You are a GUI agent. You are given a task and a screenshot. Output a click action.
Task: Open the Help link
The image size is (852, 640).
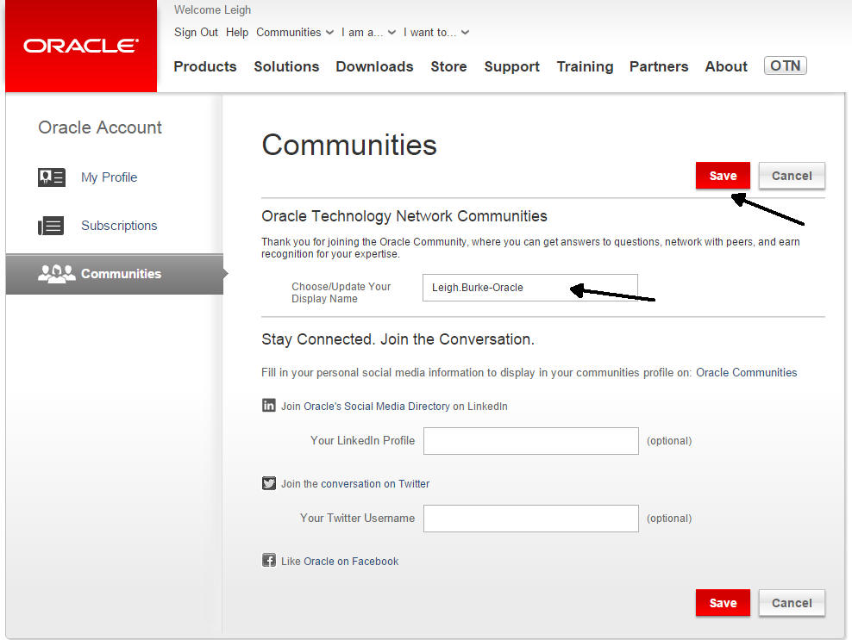237,33
